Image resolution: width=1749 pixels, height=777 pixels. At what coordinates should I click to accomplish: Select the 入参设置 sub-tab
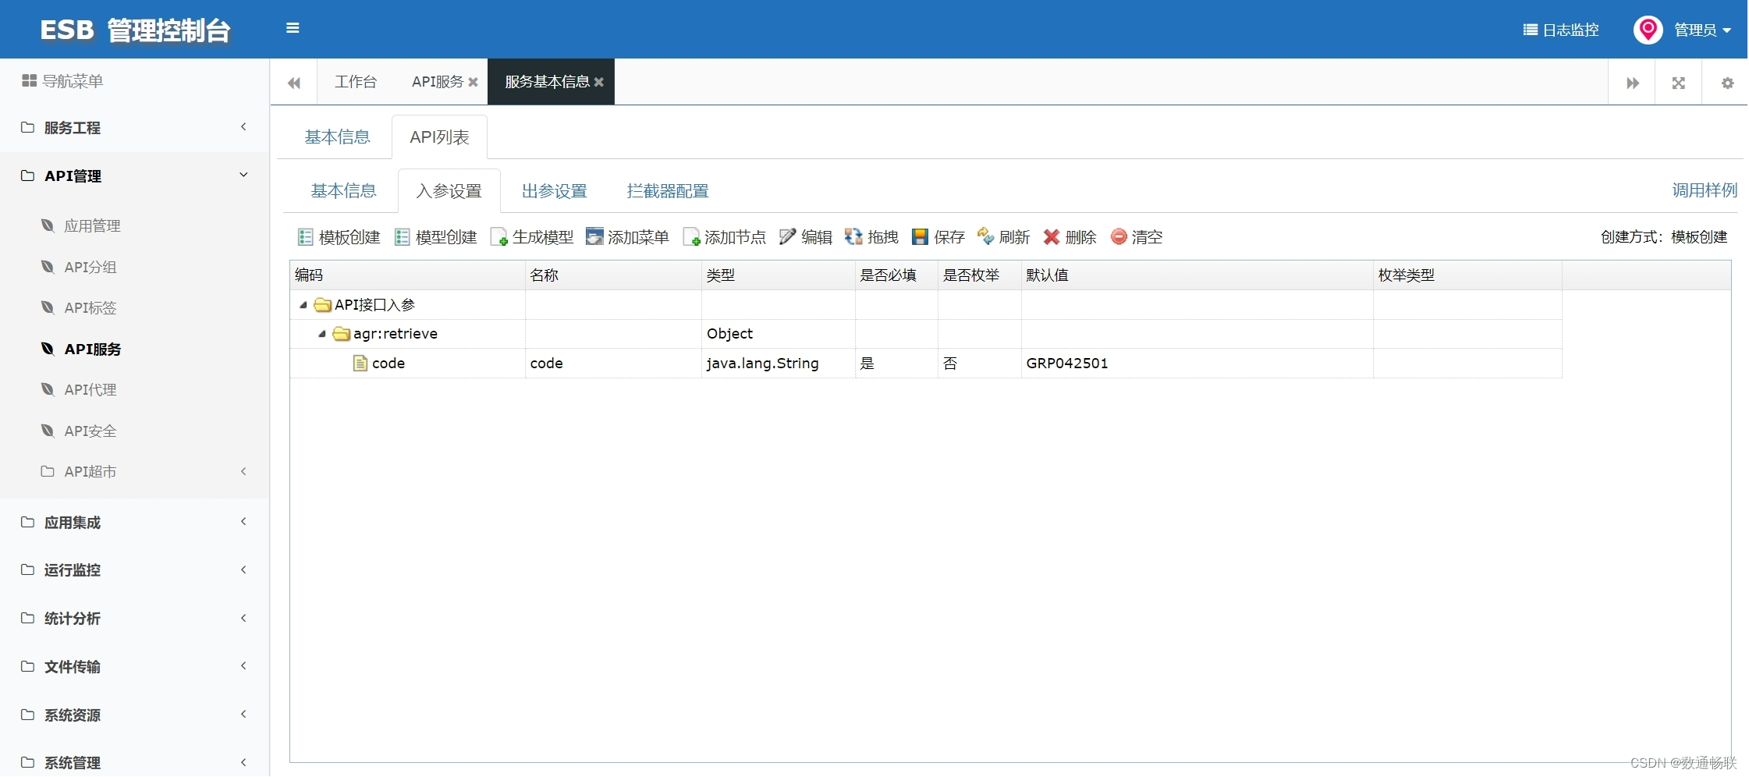[449, 191]
